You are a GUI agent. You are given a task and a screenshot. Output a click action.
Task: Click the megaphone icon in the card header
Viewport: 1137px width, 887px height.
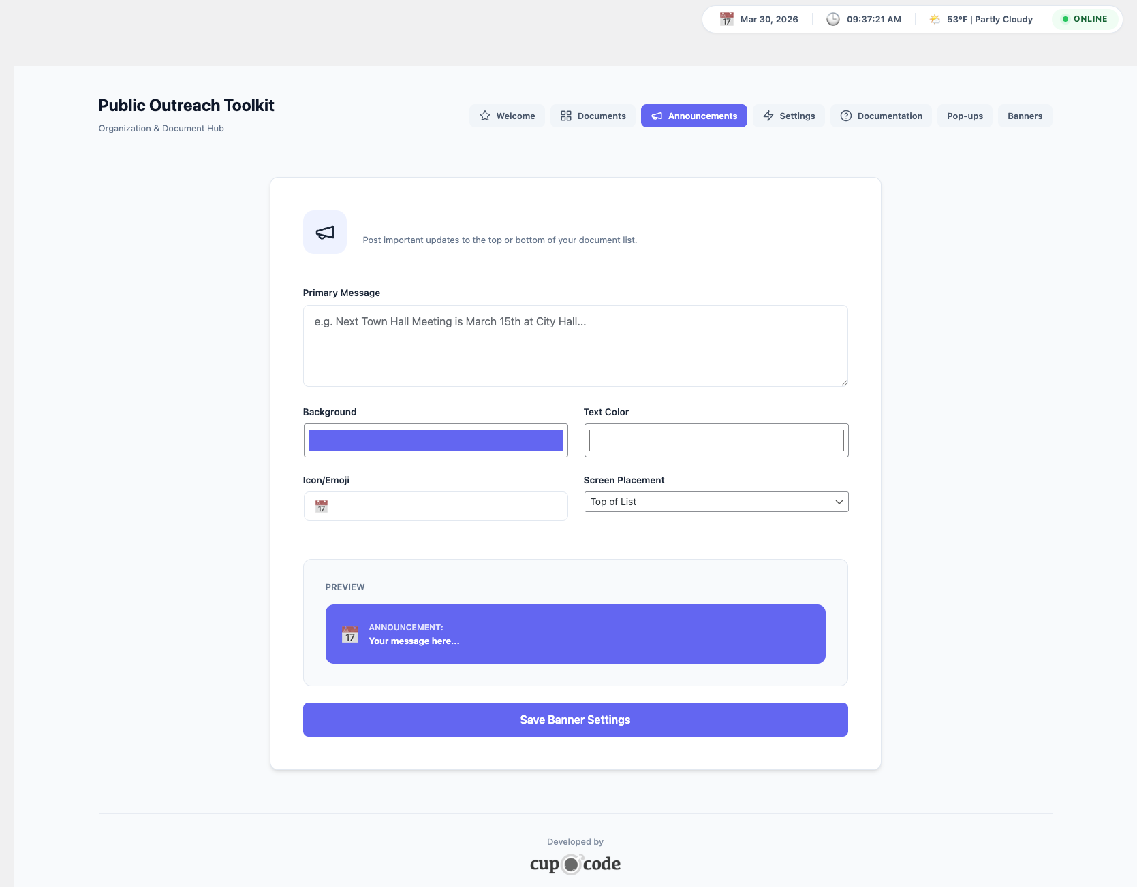pos(325,233)
